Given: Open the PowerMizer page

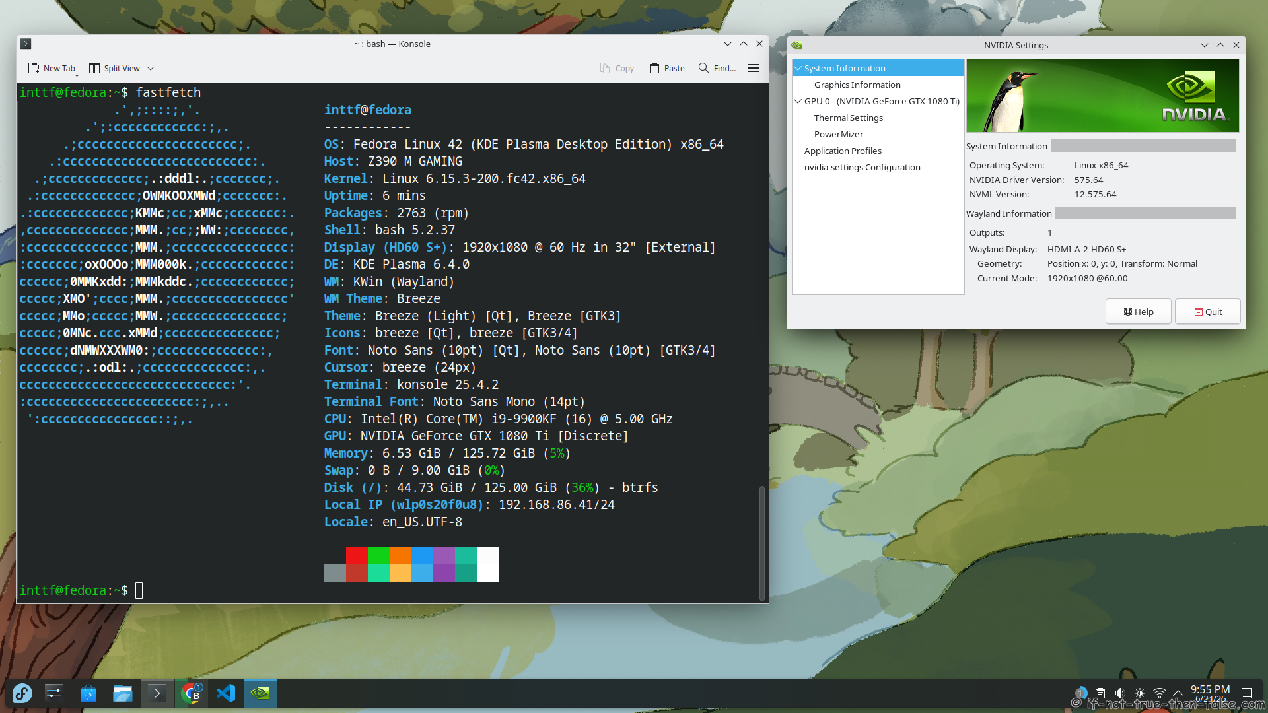Looking at the screenshot, I should click(x=839, y=134).
